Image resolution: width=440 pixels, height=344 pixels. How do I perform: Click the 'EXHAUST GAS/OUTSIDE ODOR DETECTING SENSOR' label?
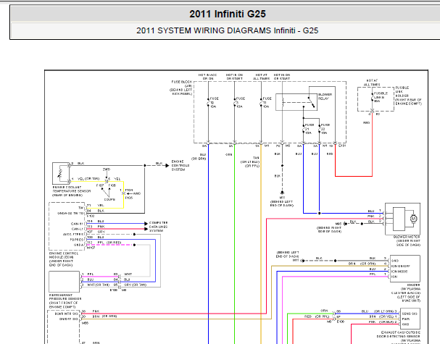(x=399, y=334)
